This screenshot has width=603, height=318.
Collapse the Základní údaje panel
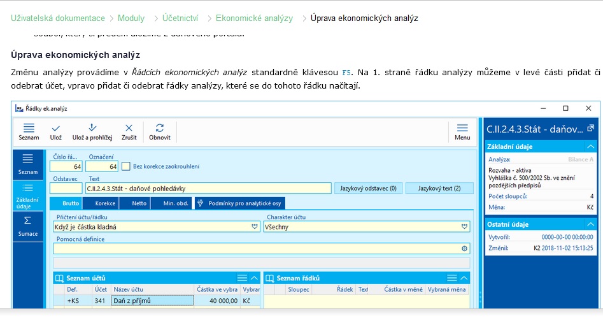coord(590,147)
